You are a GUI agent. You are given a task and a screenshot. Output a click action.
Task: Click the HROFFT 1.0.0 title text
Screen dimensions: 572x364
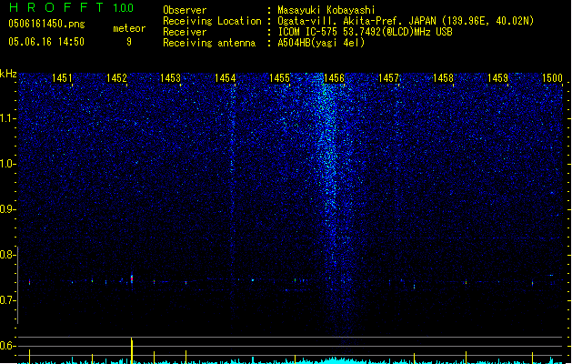pos(71,7)
